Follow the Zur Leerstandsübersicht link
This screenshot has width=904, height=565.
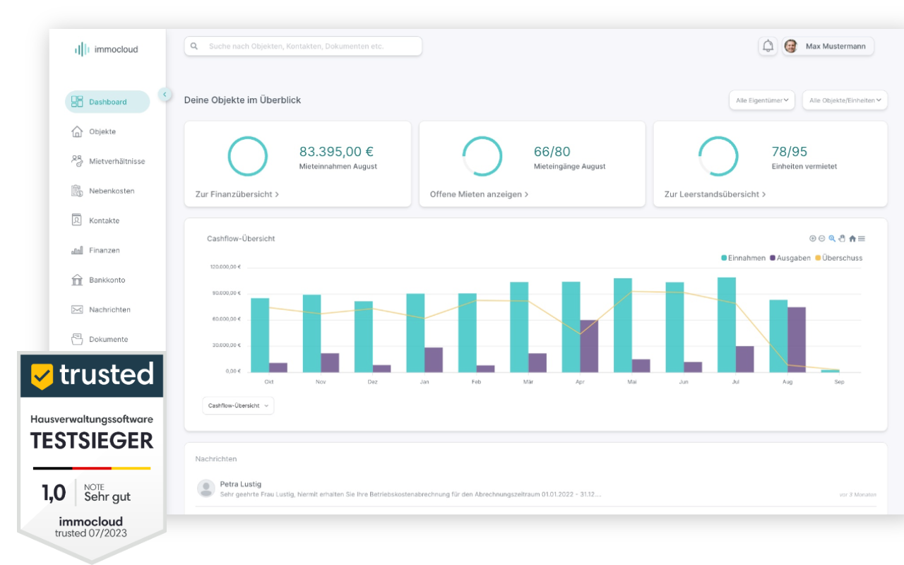715,194
